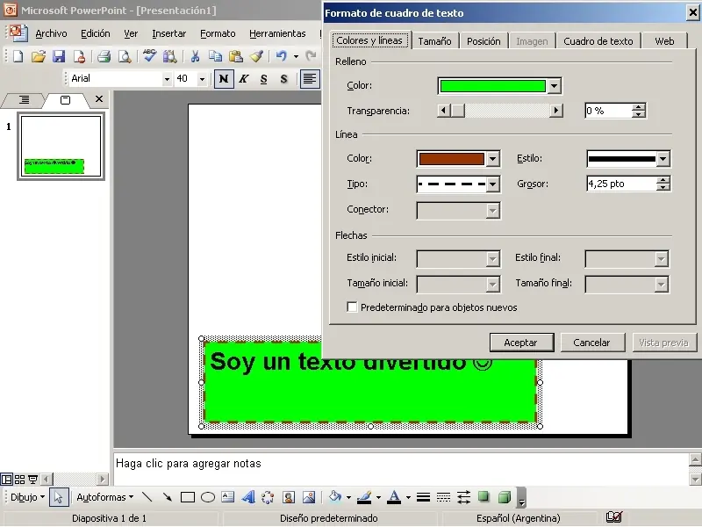The image size is (702, 527).
Task: Expand the Dibujo menu
Action: pos(27,497)
